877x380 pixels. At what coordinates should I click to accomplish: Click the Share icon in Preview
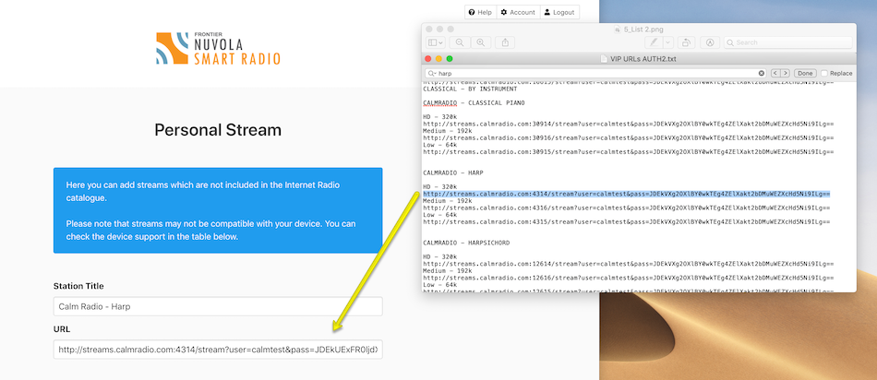tap(505, 42)
